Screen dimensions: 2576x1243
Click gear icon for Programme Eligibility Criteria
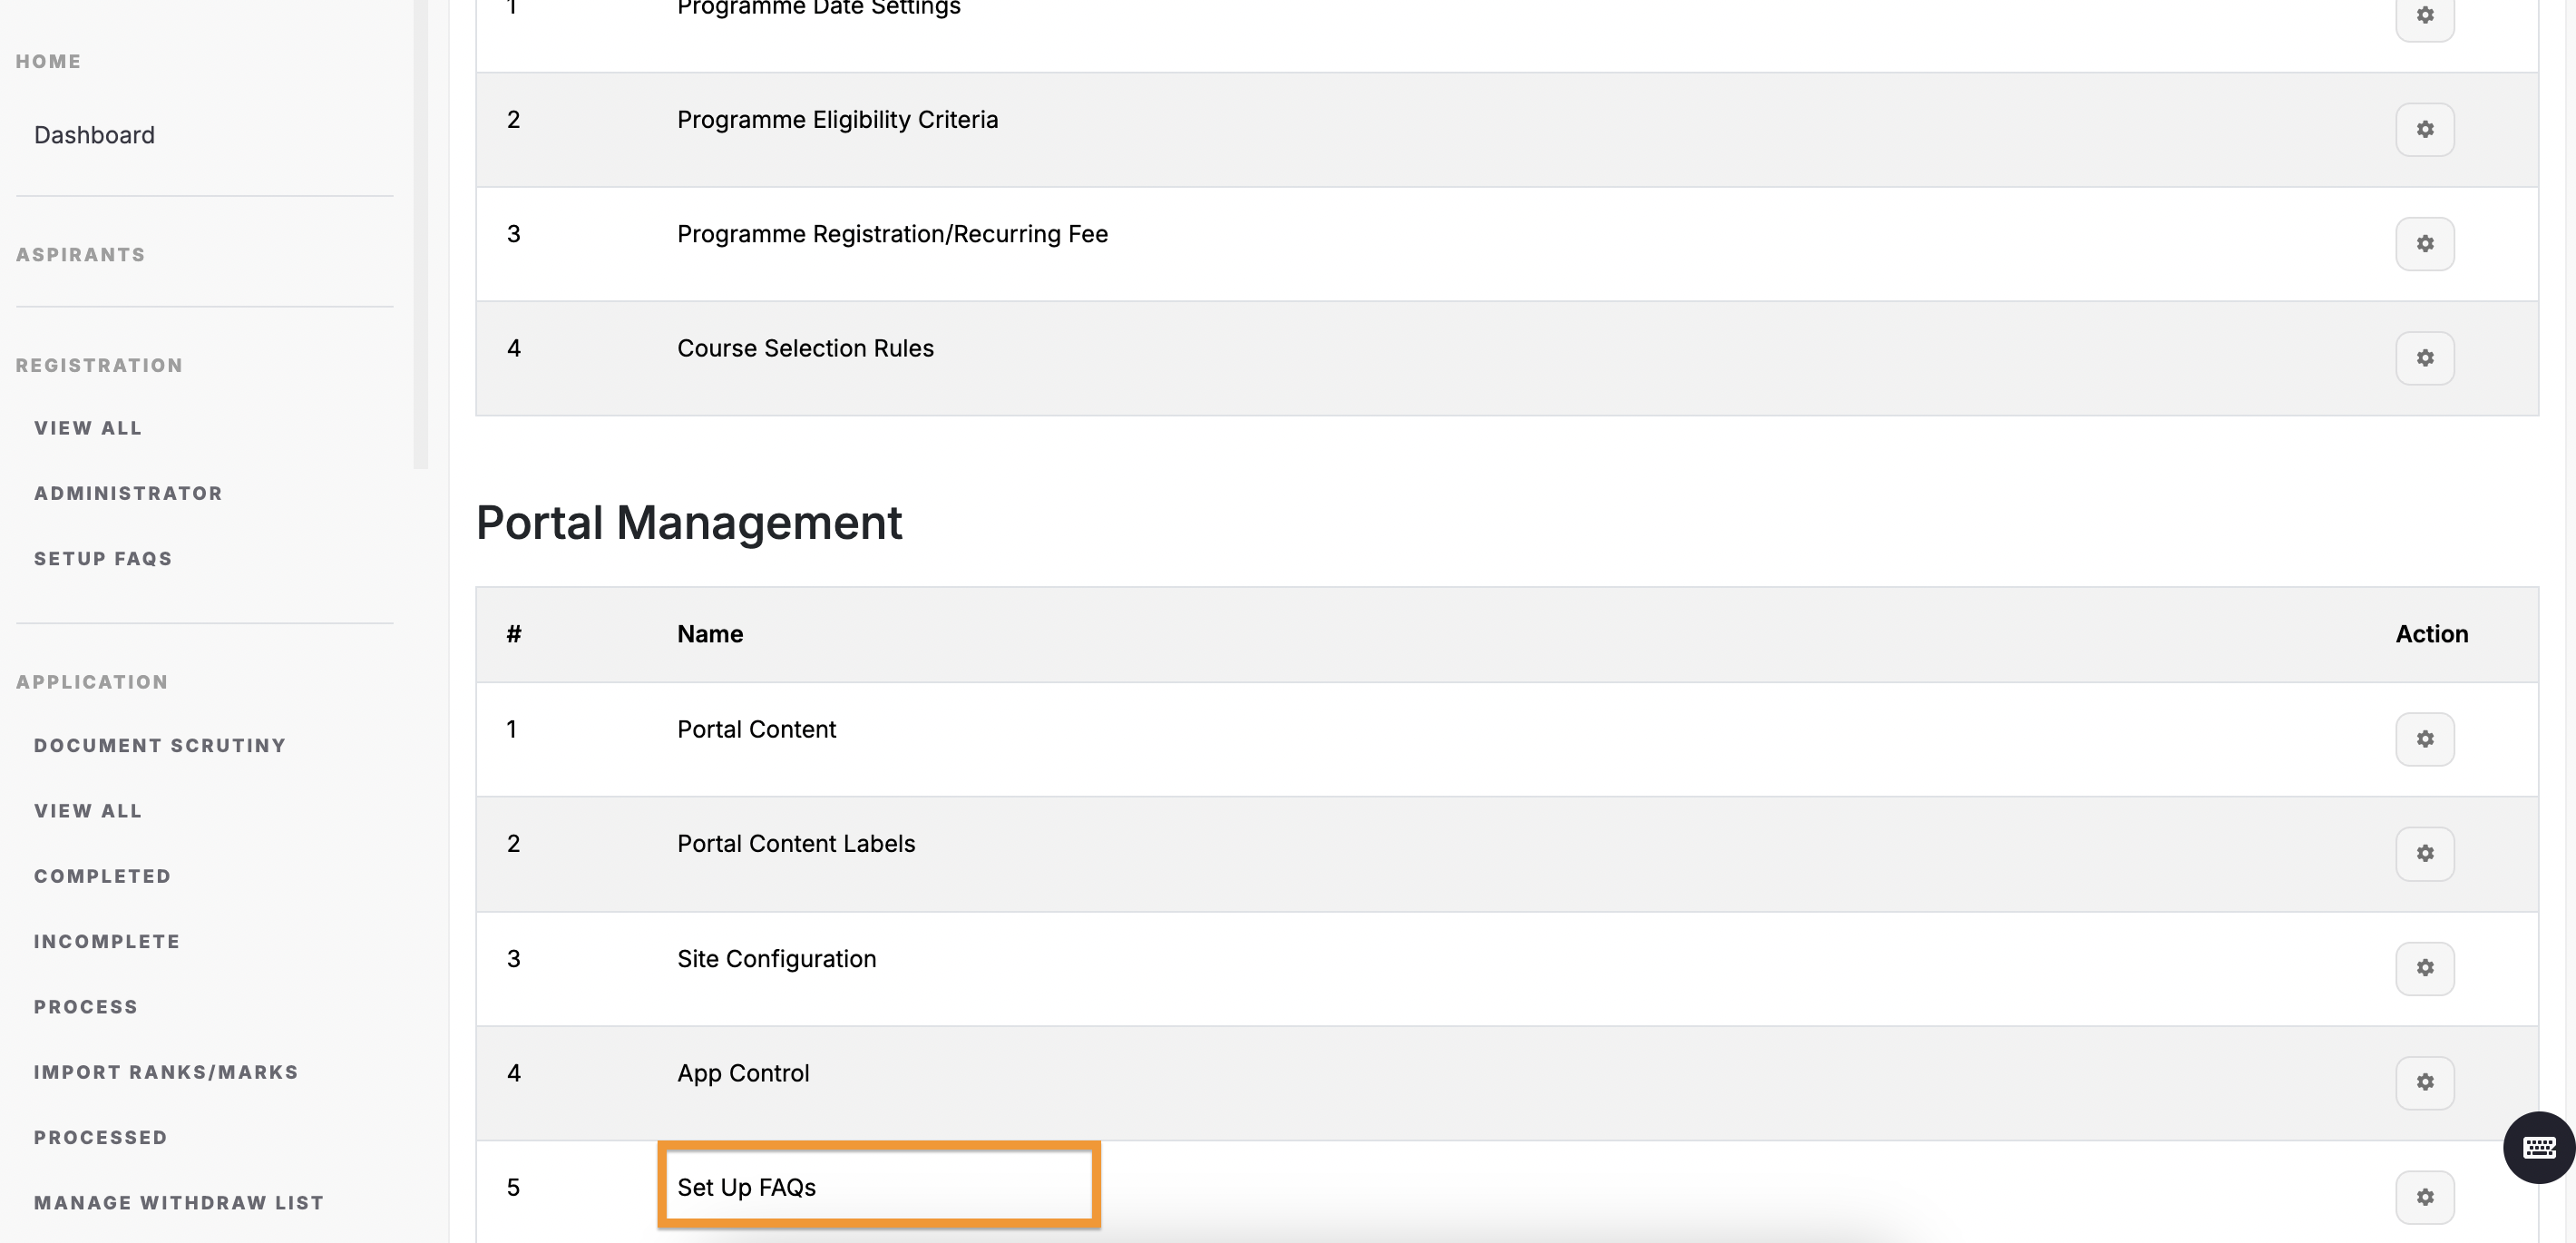coord(2424,129)
